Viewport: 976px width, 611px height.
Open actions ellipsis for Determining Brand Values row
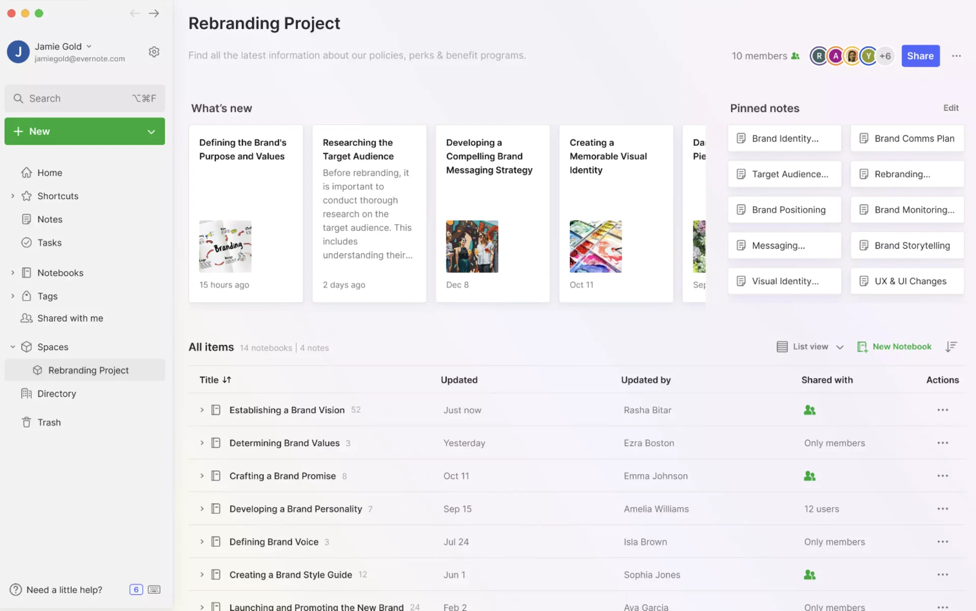click(942, 443)
